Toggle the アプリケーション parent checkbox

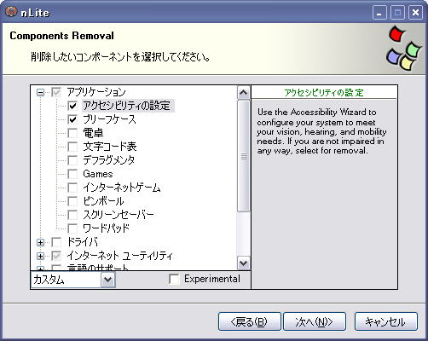[56, 92]
